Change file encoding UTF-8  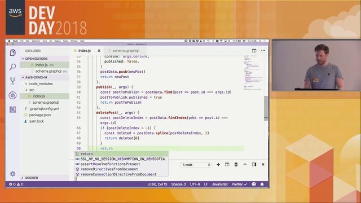click(195, 184)
